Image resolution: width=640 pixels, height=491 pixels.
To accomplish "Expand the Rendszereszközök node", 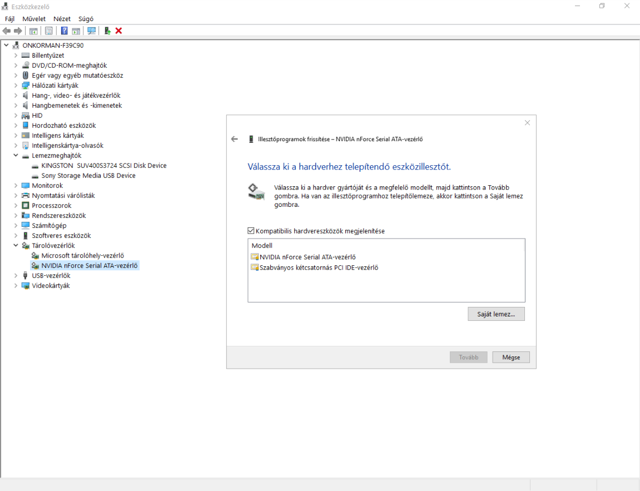I will tap(16, 216).
